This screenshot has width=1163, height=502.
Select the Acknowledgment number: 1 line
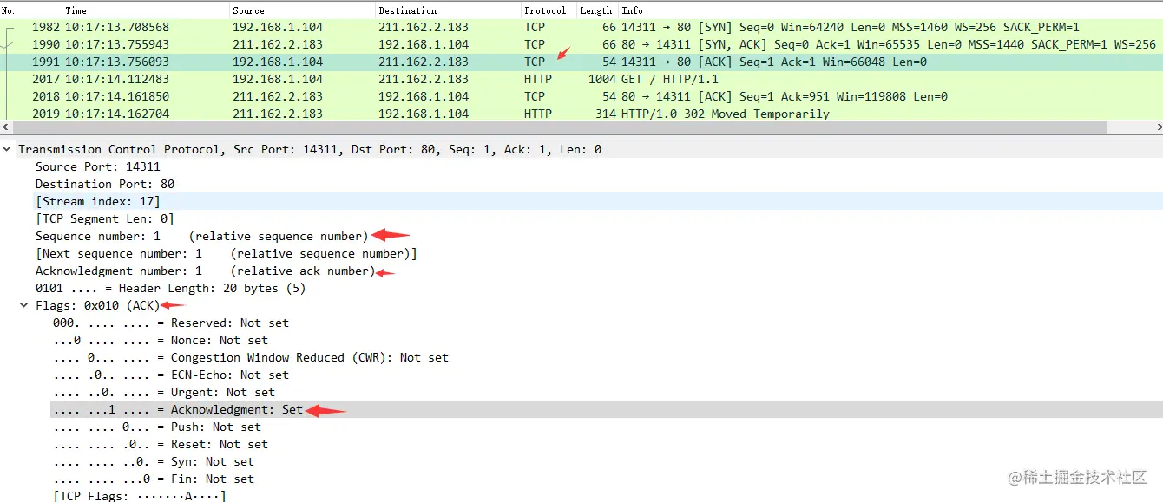205,271
